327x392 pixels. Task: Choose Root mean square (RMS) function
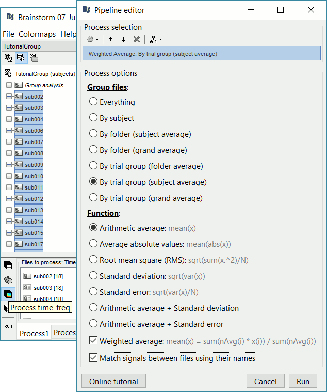tap(93, 259)
